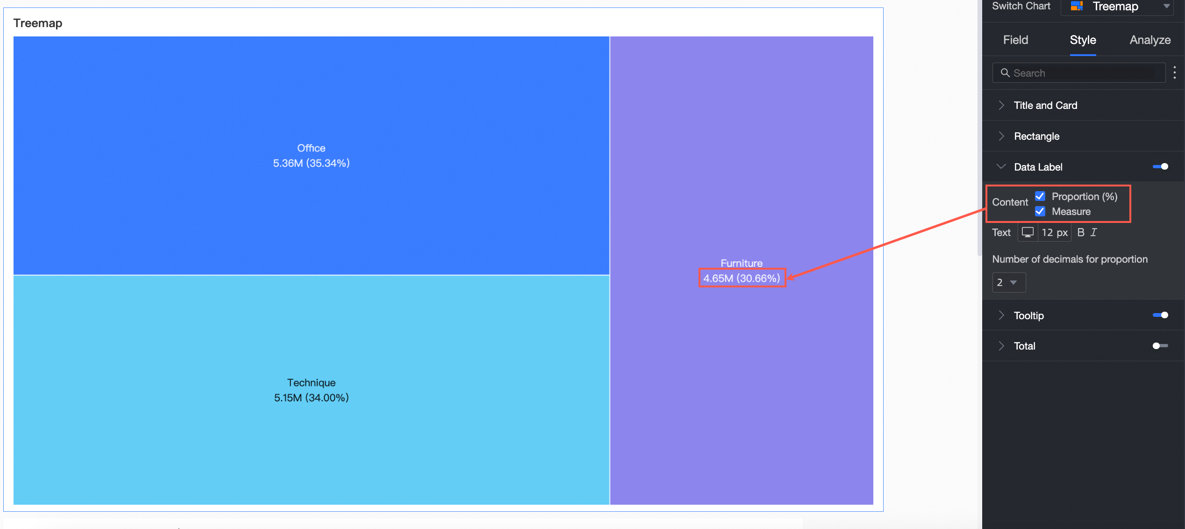Image resolution: width=1185 pixels, height=529 pixels.
Task: Click the panel's vertical scrollbar
Action: point(979,129)
